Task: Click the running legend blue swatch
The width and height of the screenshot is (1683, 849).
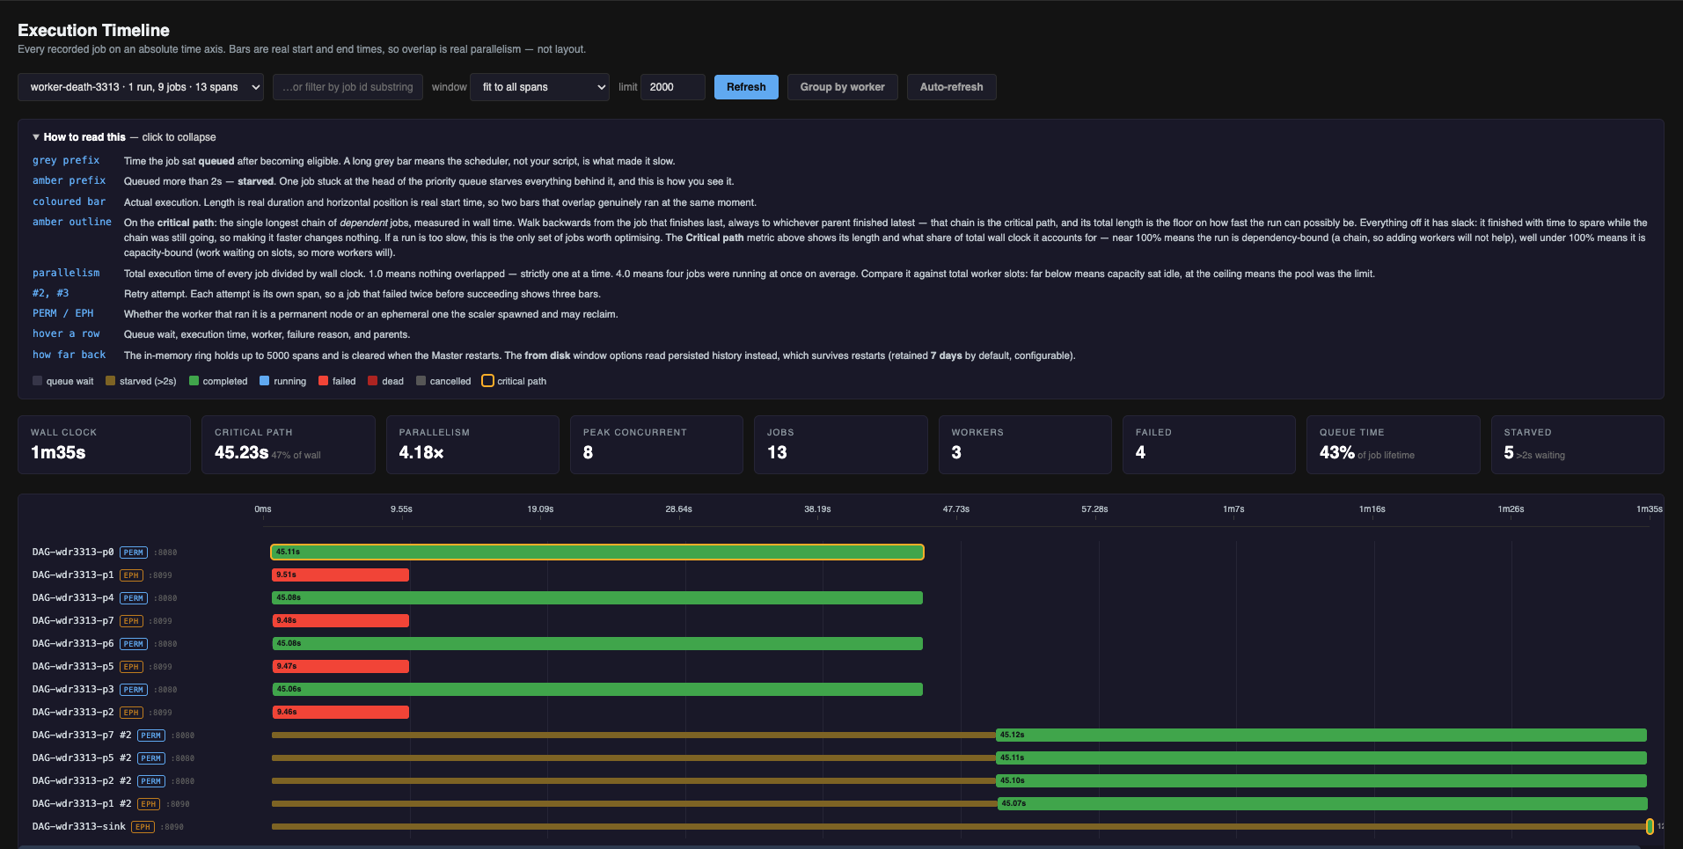Action: tap(265, 381)
